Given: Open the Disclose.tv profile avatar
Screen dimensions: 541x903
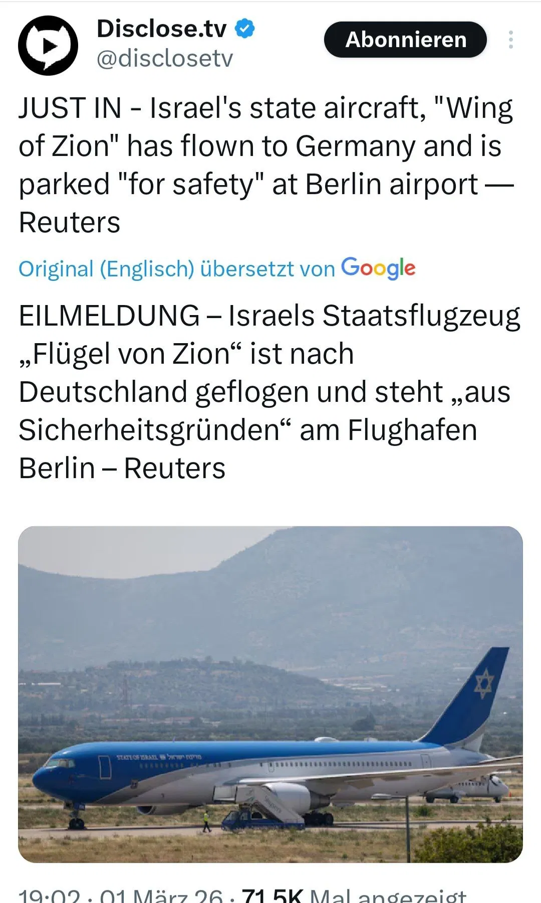Looking at the screenshot, I should [48, 45].
